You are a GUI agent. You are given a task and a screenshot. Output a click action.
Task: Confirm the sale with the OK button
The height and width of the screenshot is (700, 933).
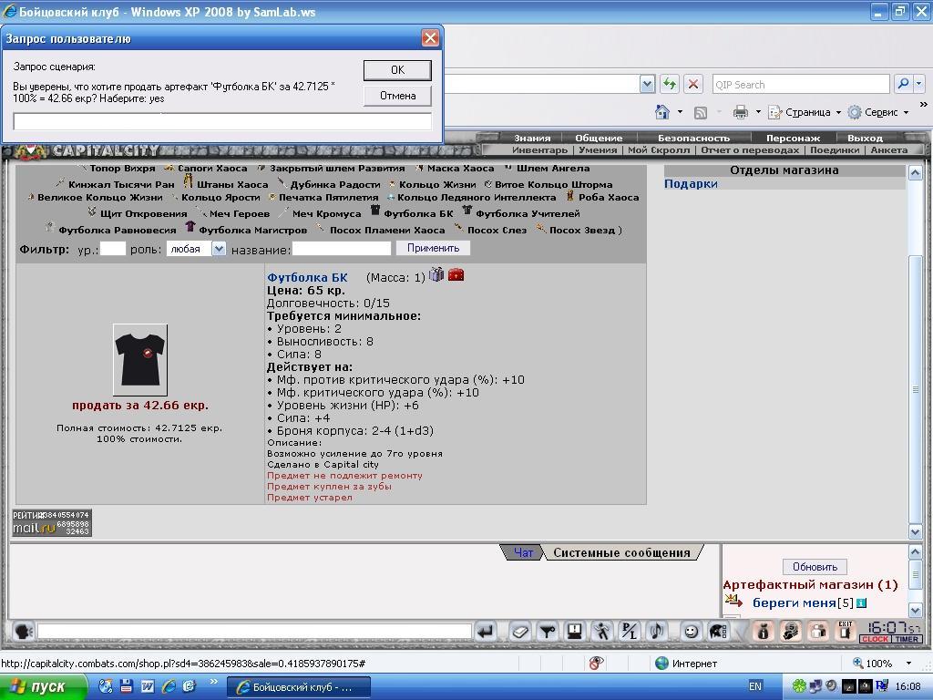pos(397,70)
